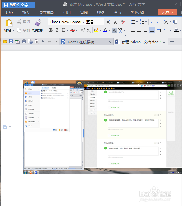Image resolution: width=182 pixels, height=206 pixels.
Task: Increase paragraph indent
Action: tap(159, 22)
